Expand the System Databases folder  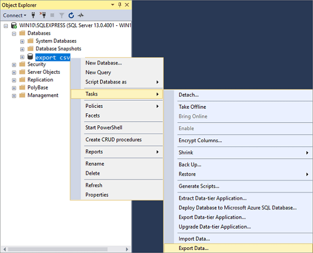tap(22, 41)
